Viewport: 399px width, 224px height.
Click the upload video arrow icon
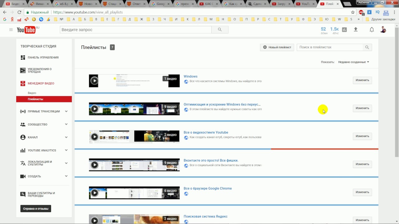[356, 30]
